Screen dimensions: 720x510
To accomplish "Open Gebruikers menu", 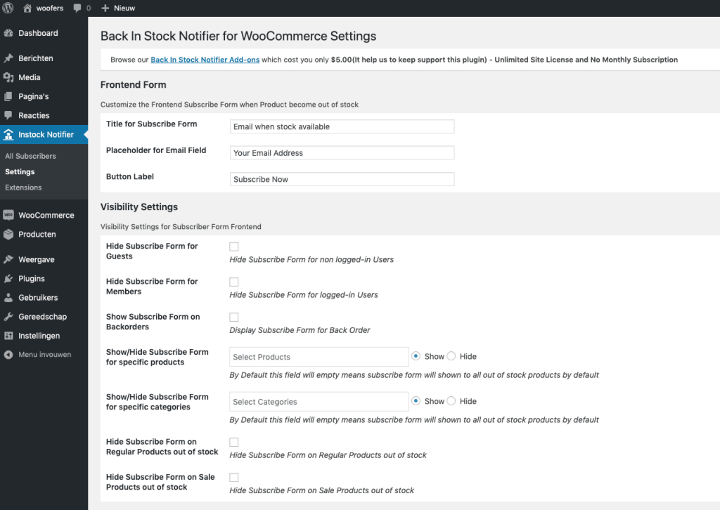I will 44,298.
